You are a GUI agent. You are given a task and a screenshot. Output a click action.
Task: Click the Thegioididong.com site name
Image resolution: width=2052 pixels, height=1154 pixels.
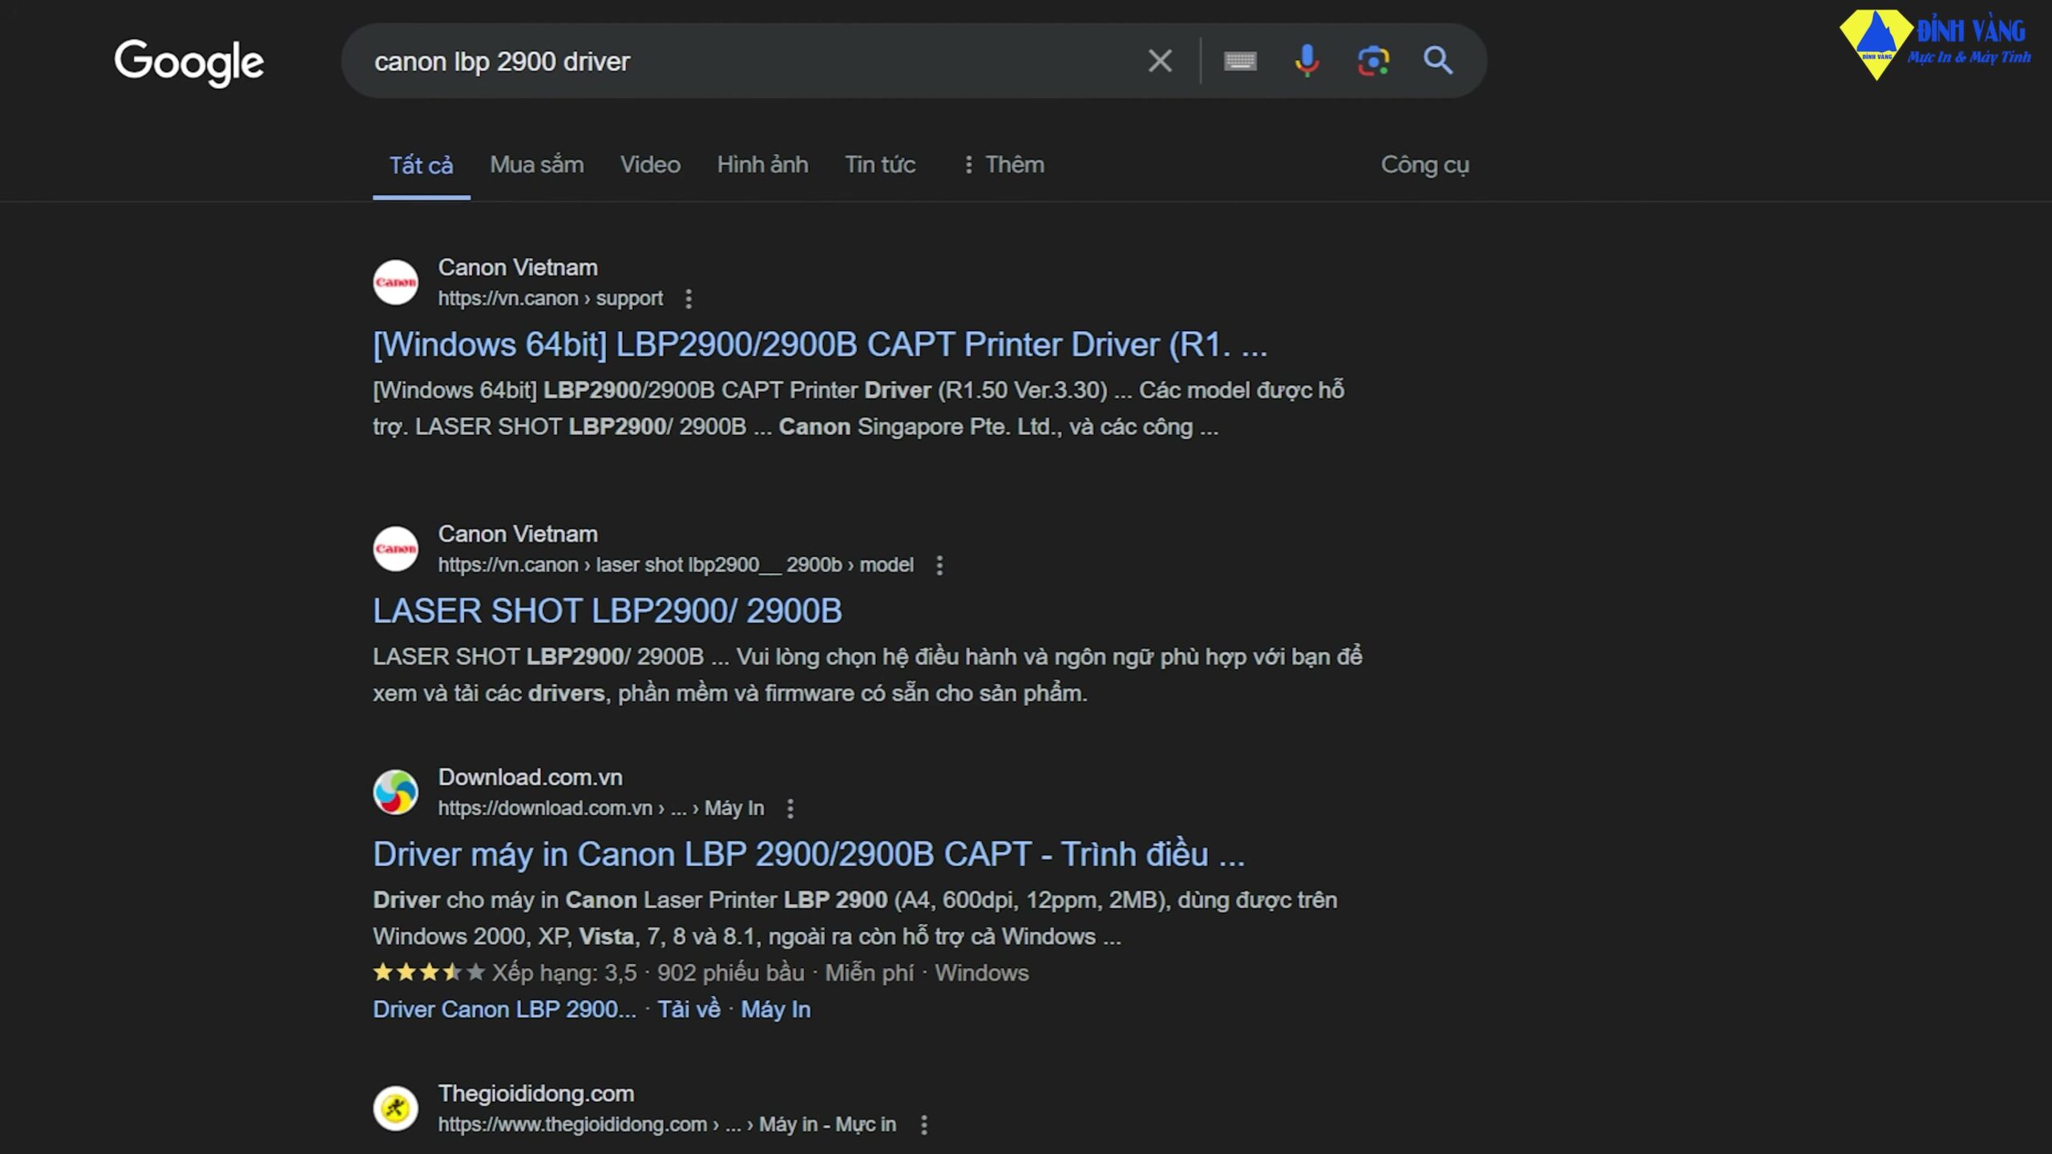coord(535,1094)
